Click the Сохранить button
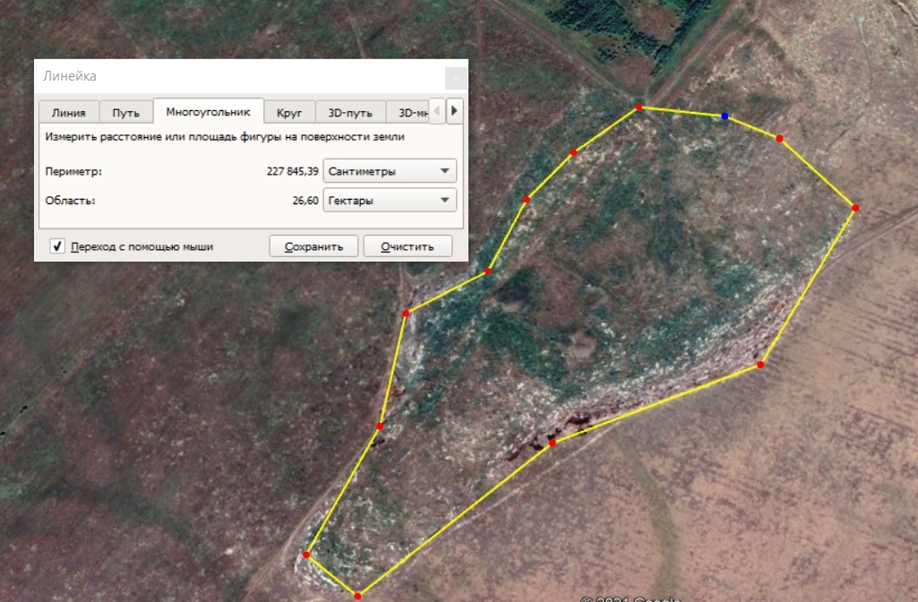Image resolution: width=918 pixels, height=602 pixels. coord(313,246)
